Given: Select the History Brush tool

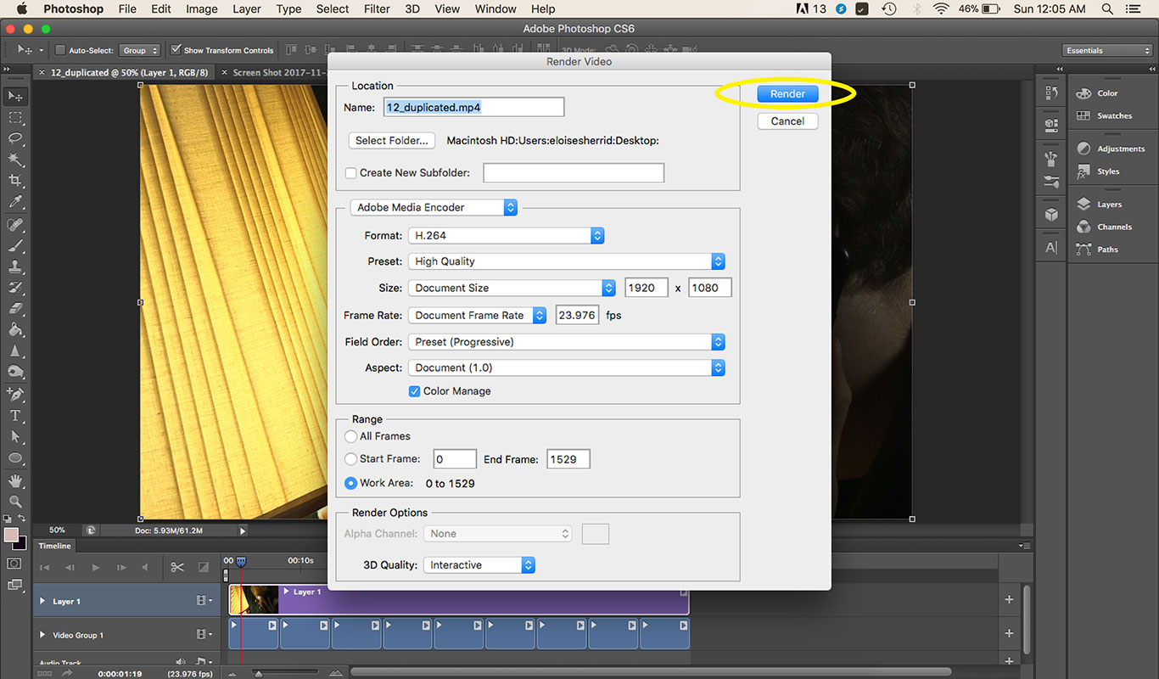Looking at the screenshot, I should tap(15, 289).
